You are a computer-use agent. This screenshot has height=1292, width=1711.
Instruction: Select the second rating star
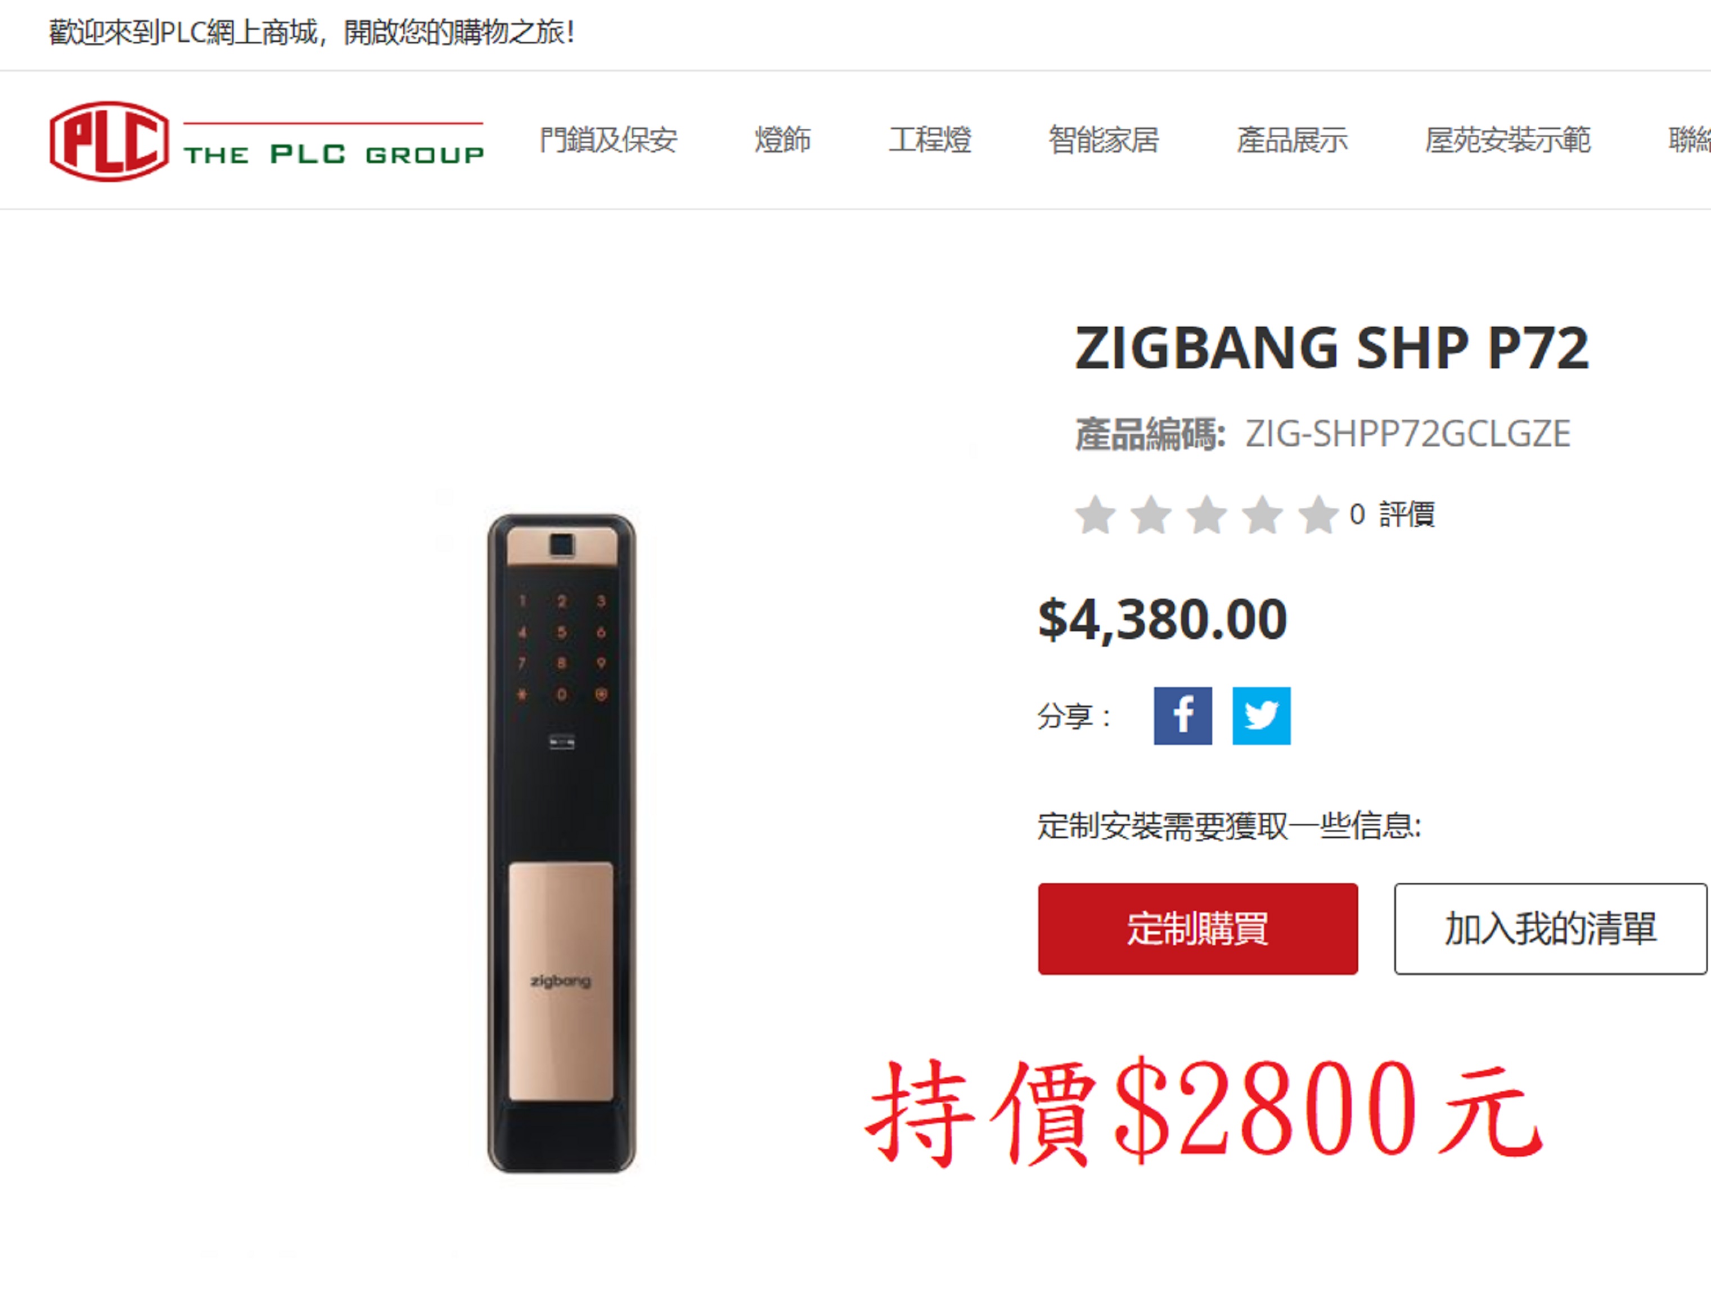(x=1151, y=515)
